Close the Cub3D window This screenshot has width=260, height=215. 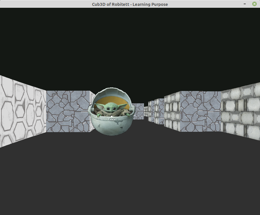coord(254,4)
